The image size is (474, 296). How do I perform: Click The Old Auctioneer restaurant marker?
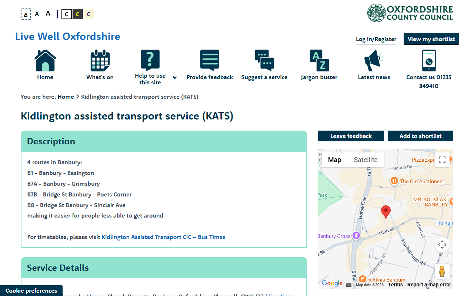click(394, 181)
